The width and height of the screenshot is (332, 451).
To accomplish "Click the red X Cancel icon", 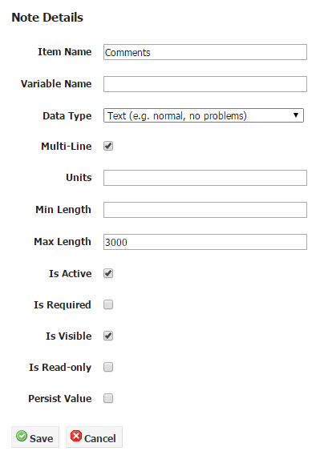I will (x=76, y=436).
